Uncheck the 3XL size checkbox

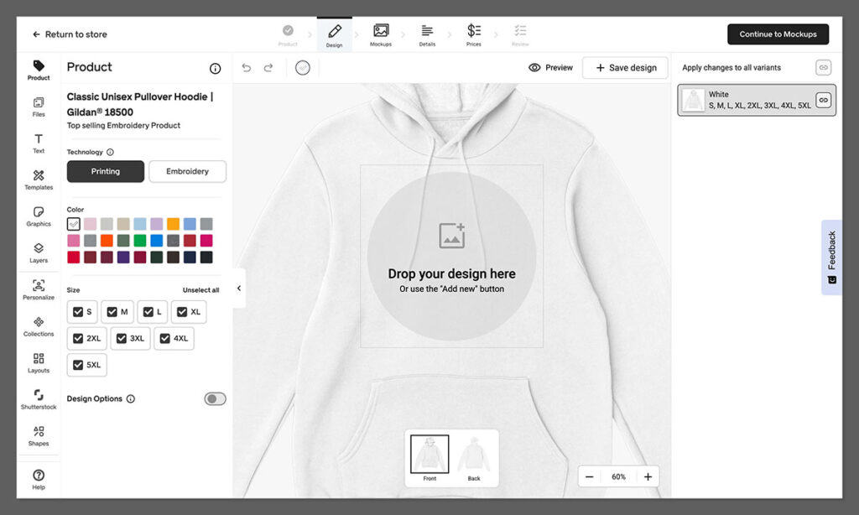click(x=121, y=339)
